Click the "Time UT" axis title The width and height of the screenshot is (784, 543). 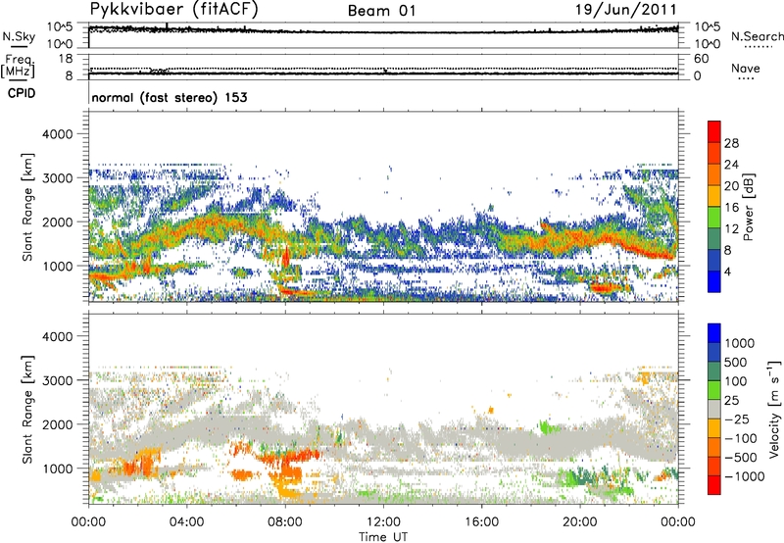[383, 537]
